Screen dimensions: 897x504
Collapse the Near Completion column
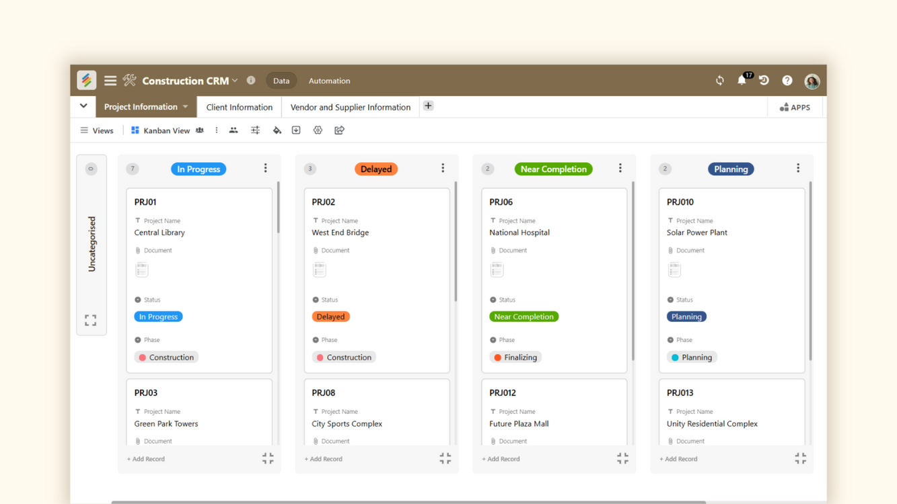tap(622, 458)
